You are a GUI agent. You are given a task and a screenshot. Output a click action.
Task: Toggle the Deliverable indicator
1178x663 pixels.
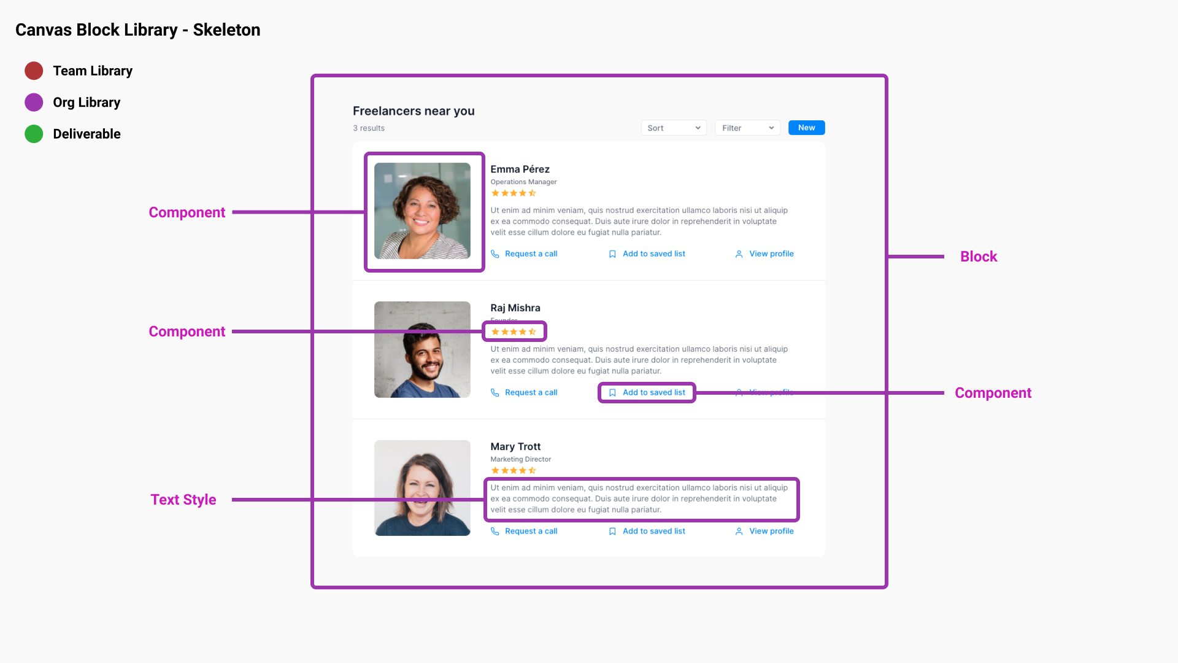point(33,134)
